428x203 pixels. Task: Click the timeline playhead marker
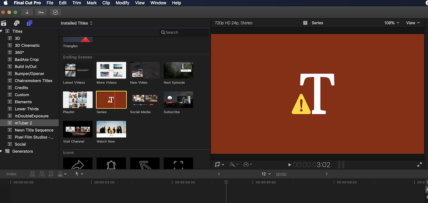pyautogui.click(x=226, y=182)
